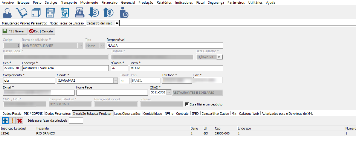
Task: Click the Responsável input field
Action: pos(165,46)
